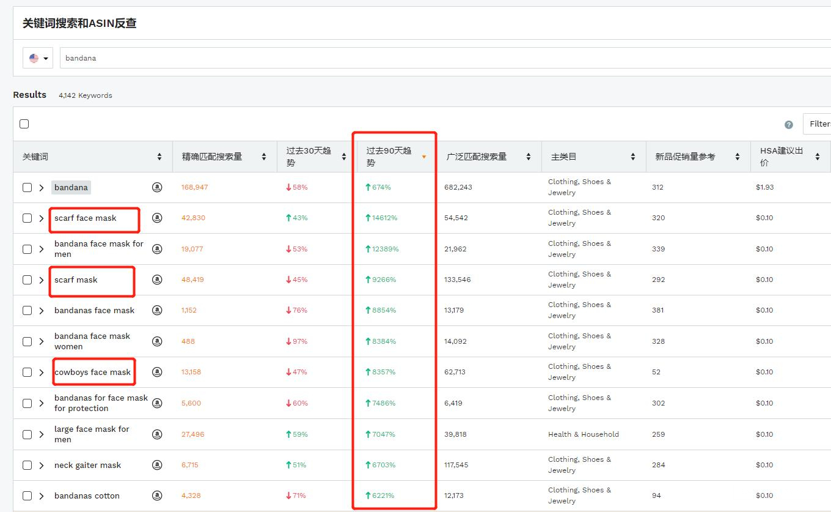Click the help question mark icon
Screen dimensions: 831x512
coord(788,124)
